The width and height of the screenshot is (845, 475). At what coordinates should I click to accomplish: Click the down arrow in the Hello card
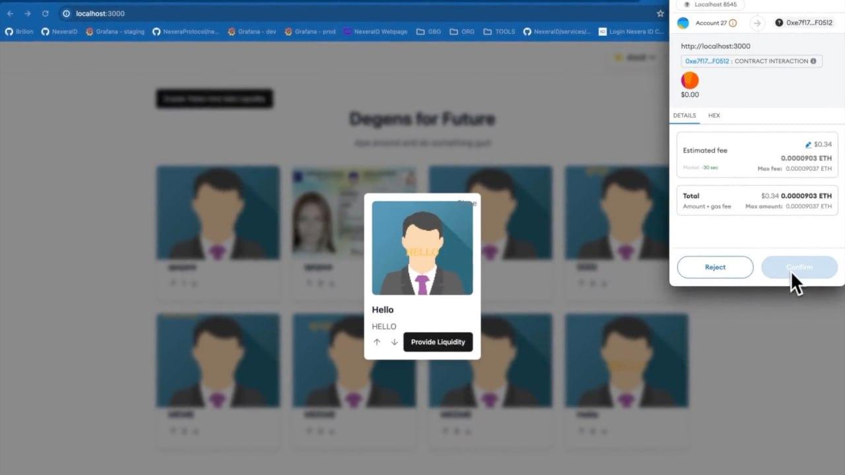[394, 342]
